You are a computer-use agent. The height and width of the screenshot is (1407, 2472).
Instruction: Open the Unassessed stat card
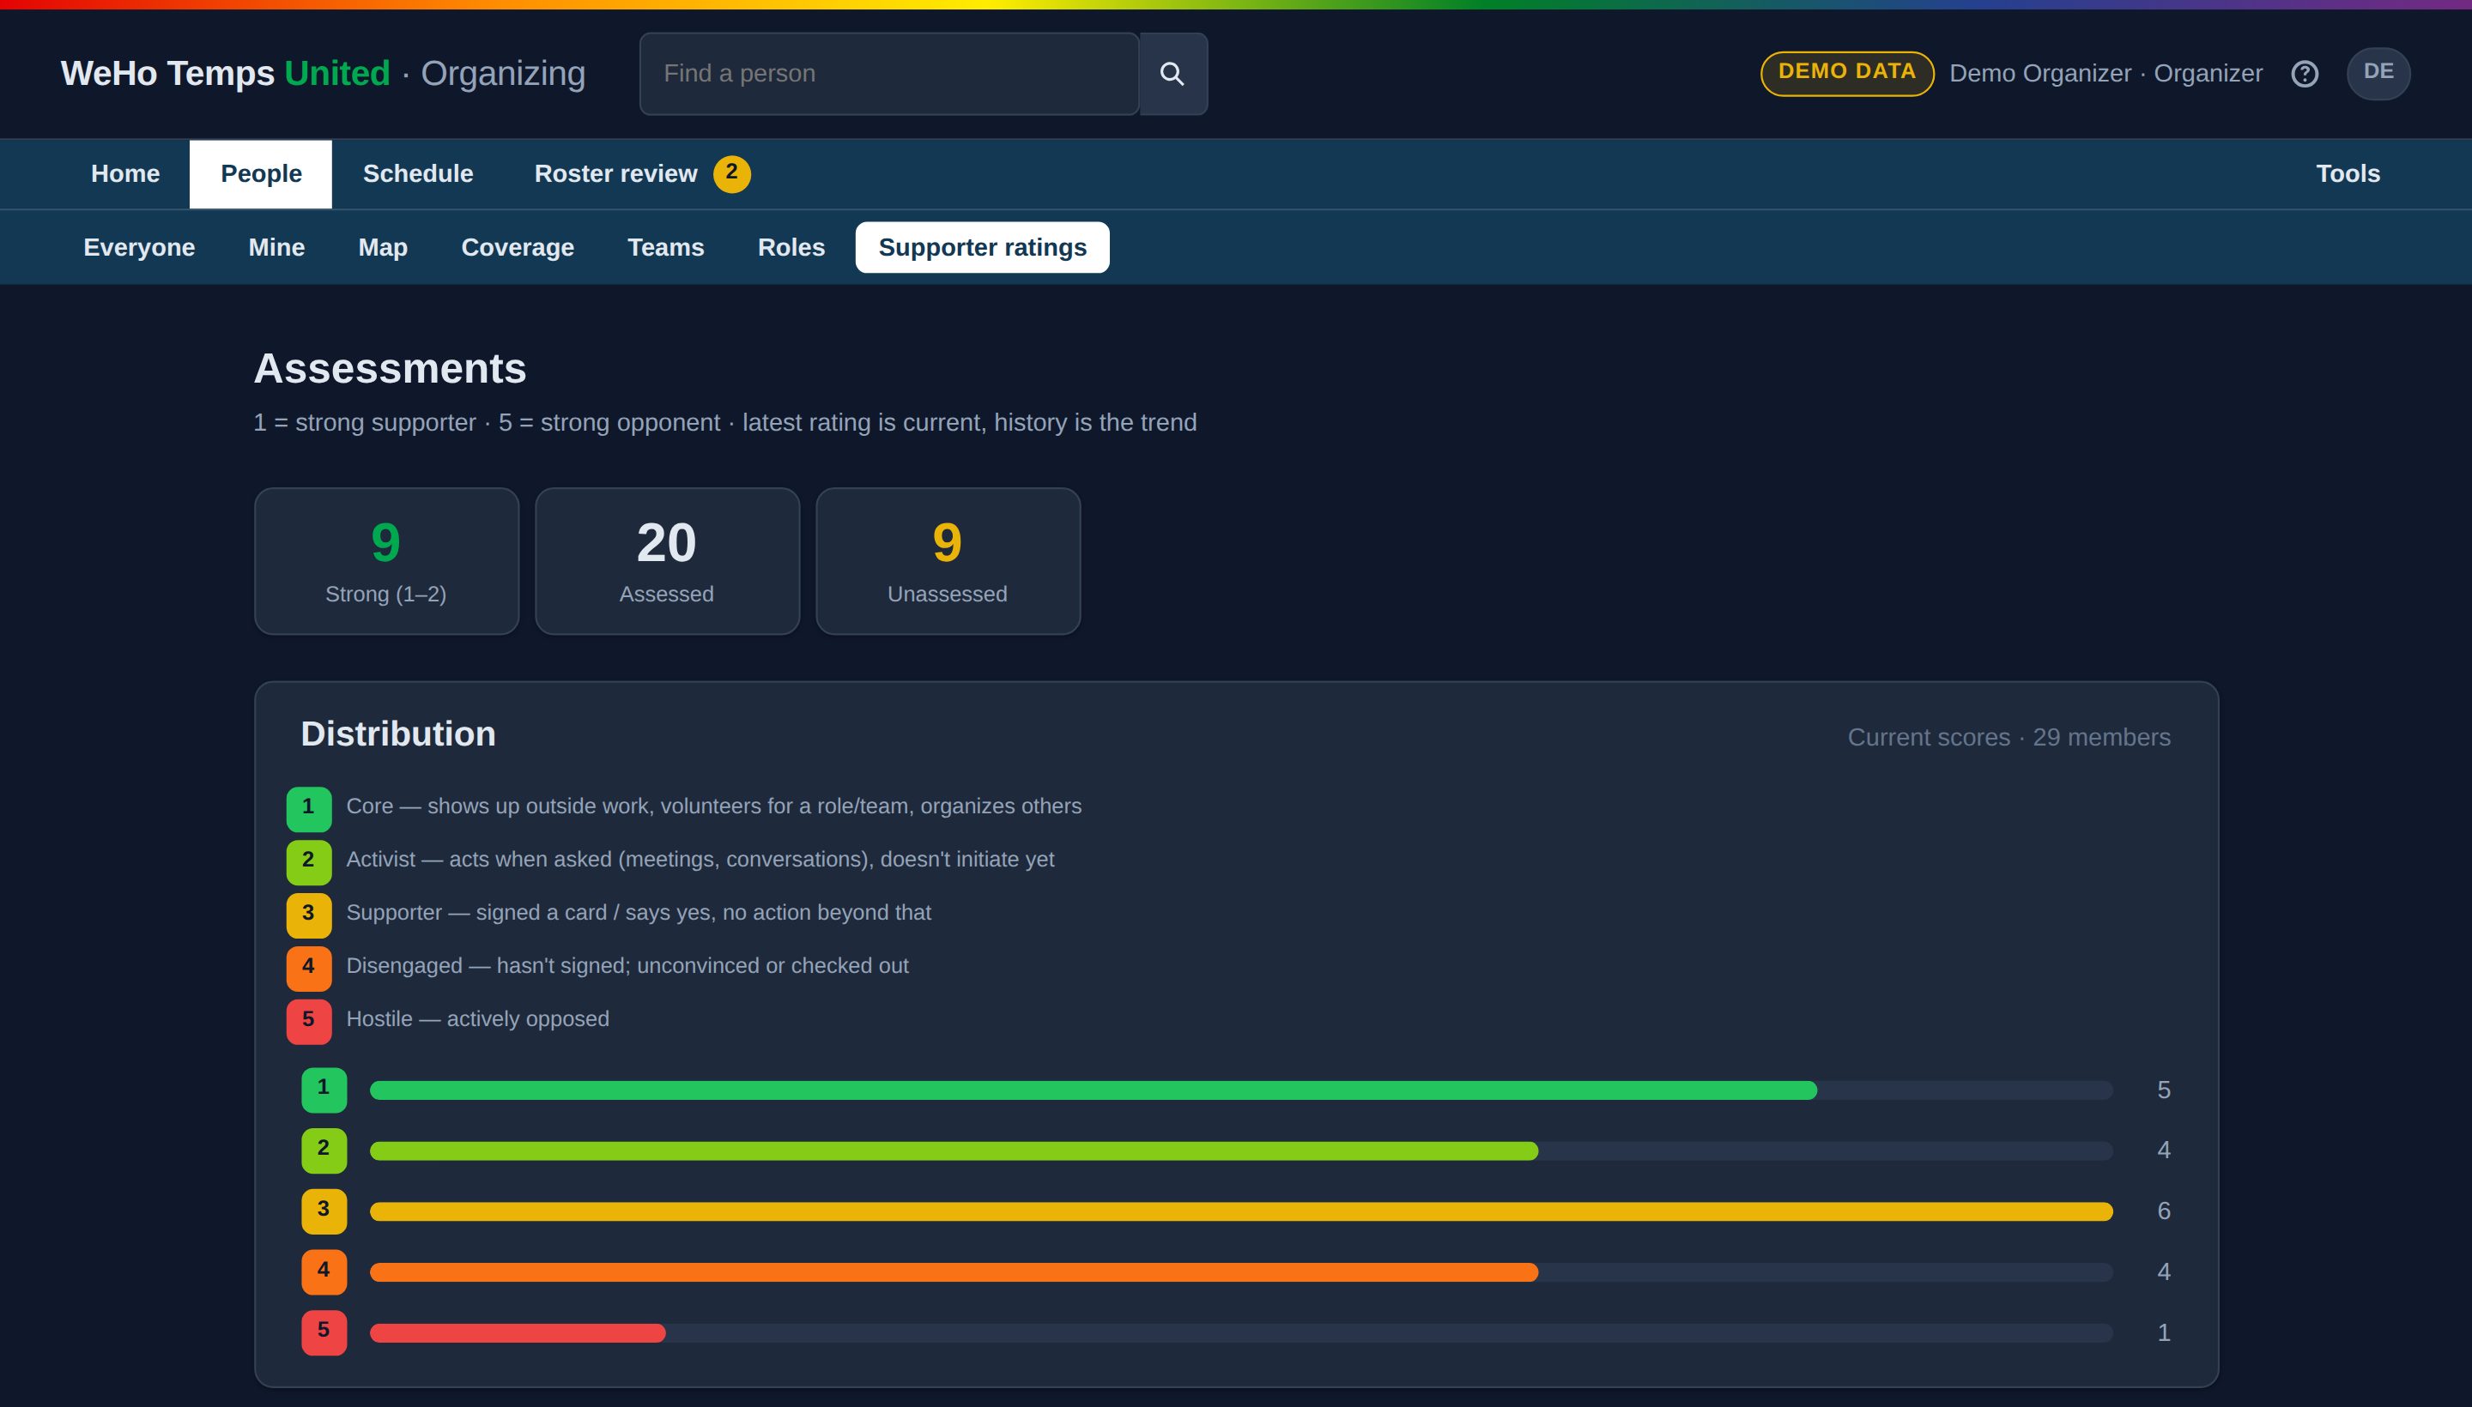(x=948, y=561)
